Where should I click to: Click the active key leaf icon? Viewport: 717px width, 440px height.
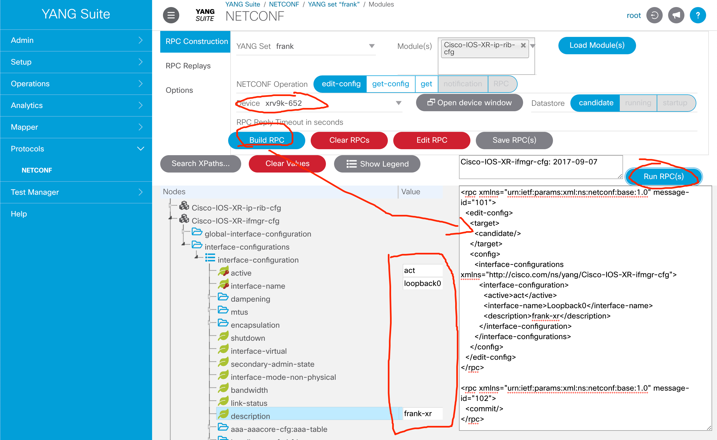coord(224,271)
